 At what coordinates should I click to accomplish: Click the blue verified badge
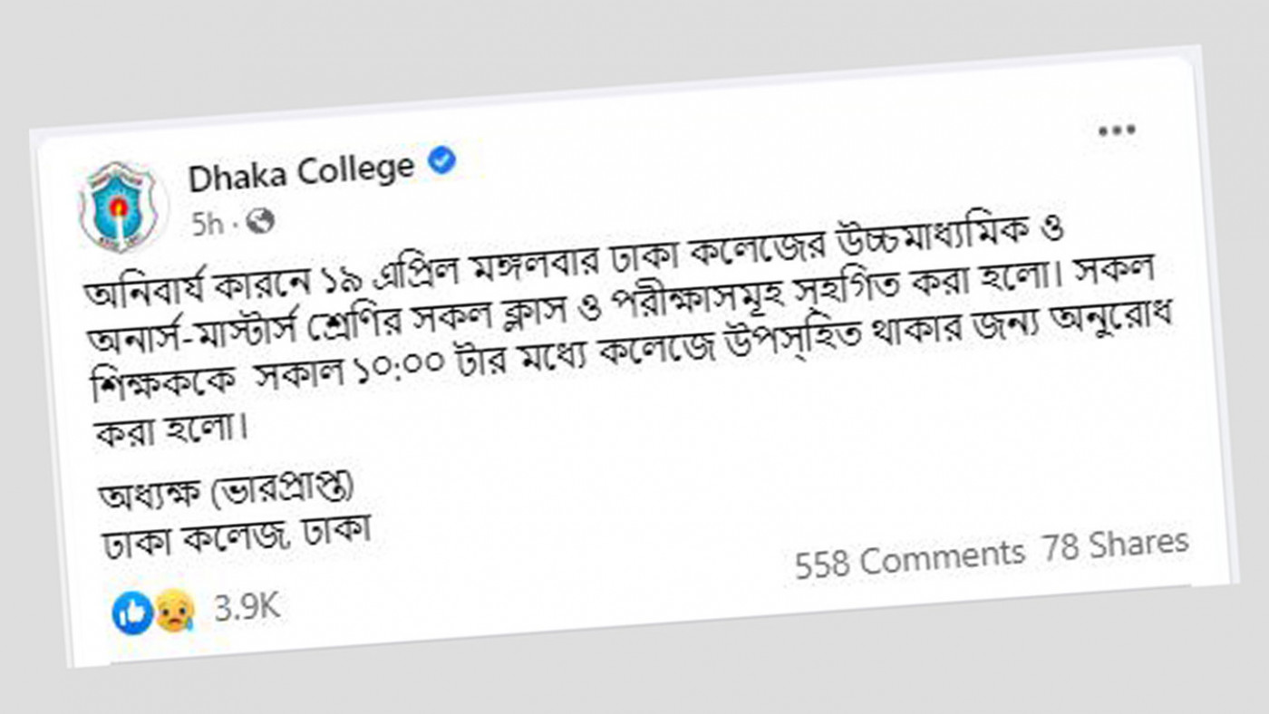441,161
